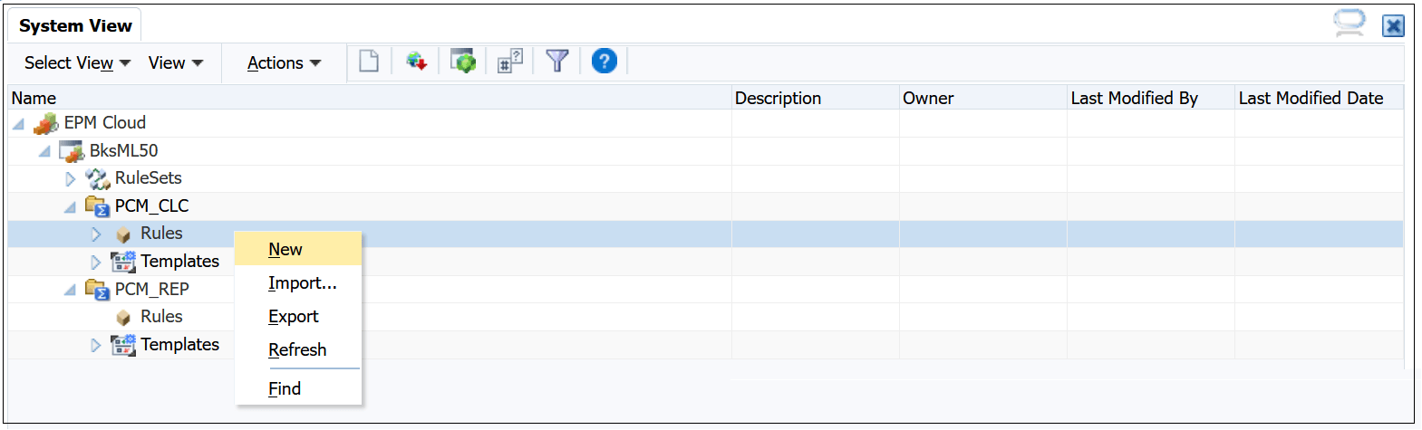Collapse the PCM_CLC node
Screen dimensions: 1422x430
(x=70, y=206)
